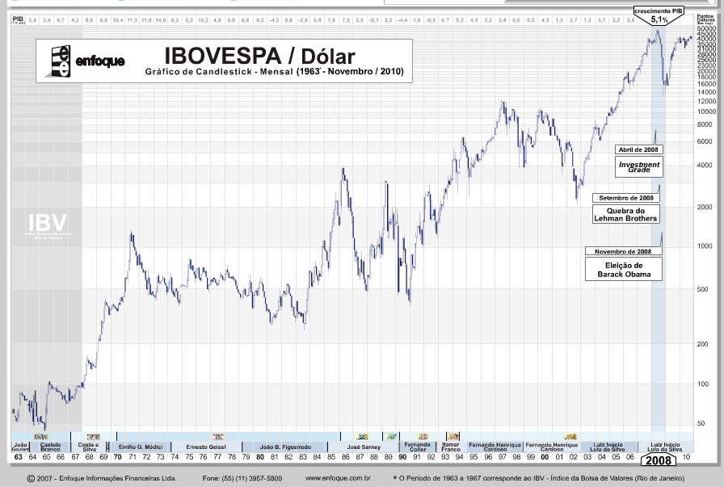Viewport: 724px width, 487px height.
Task: Click the 'João Goulart' president label
Action: coord(20,447)
